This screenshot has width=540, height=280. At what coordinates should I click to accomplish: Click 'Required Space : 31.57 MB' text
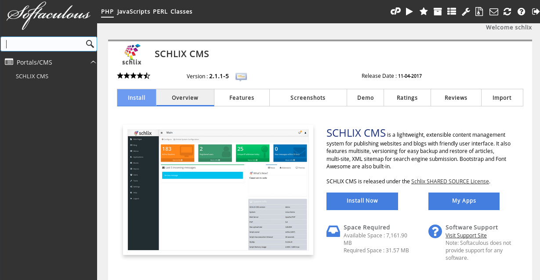(376, 251)
